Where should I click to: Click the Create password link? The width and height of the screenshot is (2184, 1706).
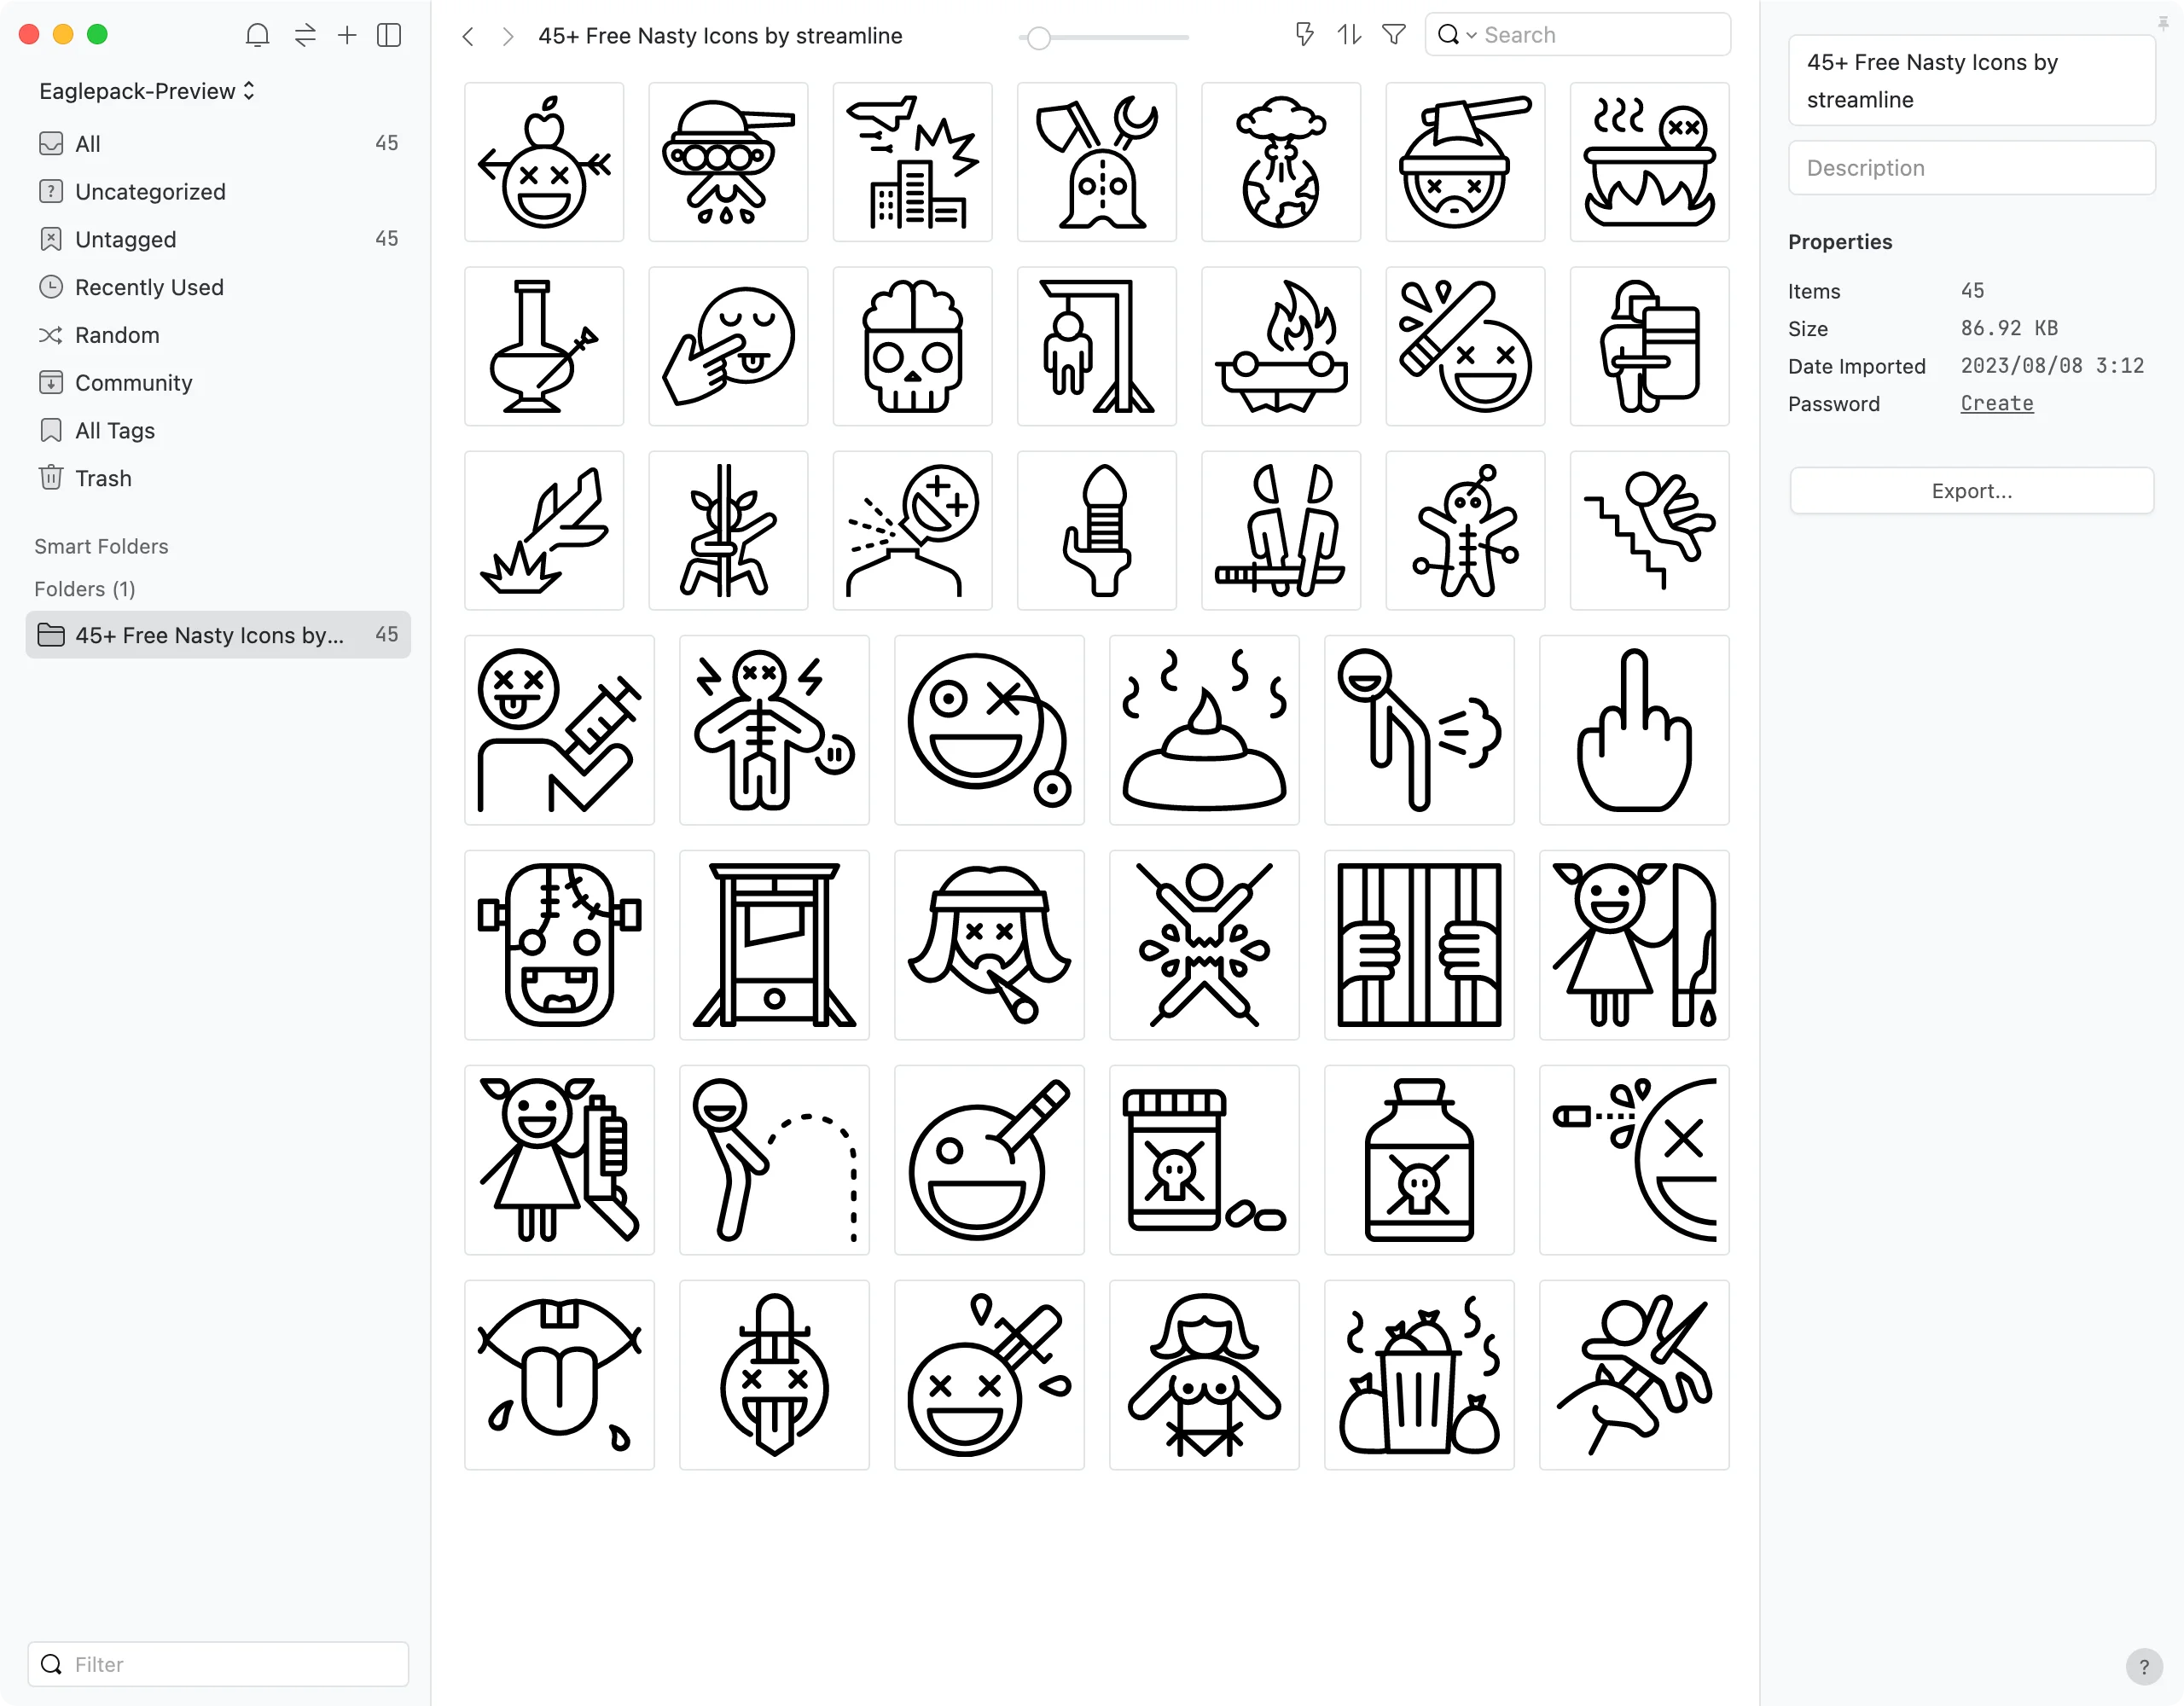1998,403
